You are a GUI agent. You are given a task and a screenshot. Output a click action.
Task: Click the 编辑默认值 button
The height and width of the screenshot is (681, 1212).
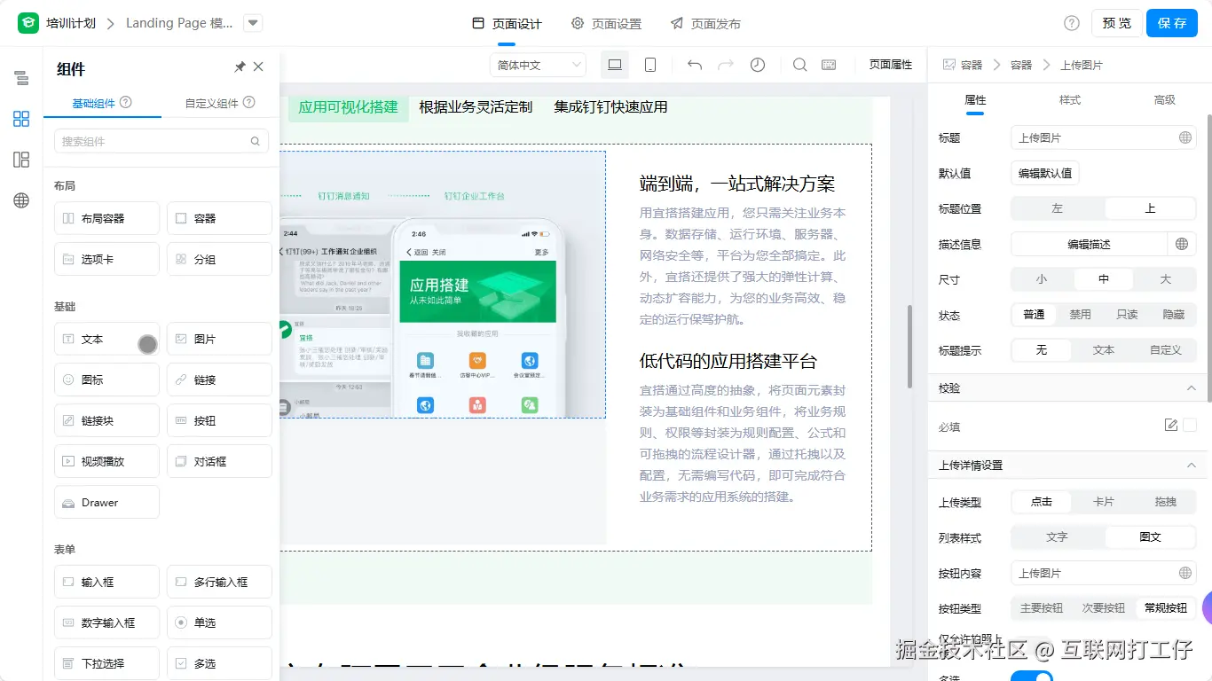coord(1045,173)
